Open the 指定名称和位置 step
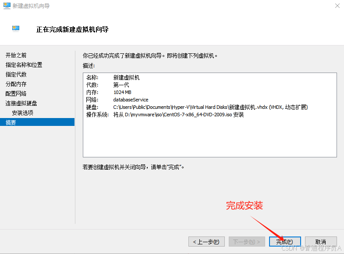344x254 pixels. 24,65
